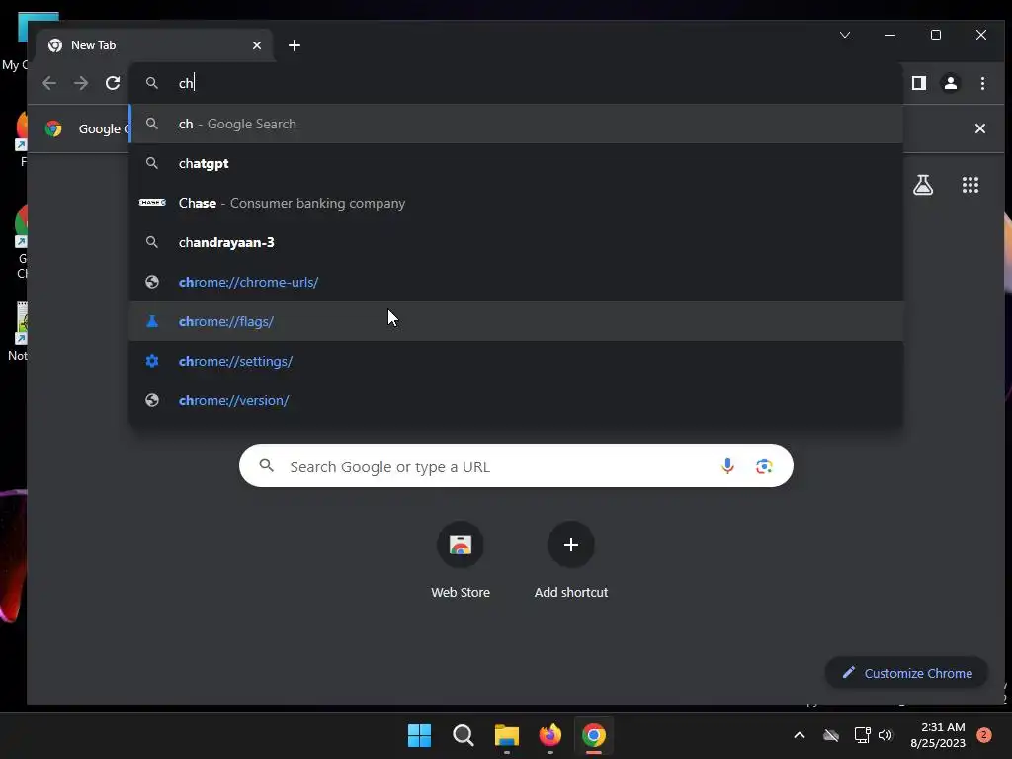
Task: Dismiss the Google Chrome infobar with X
Action: (979, 128)
